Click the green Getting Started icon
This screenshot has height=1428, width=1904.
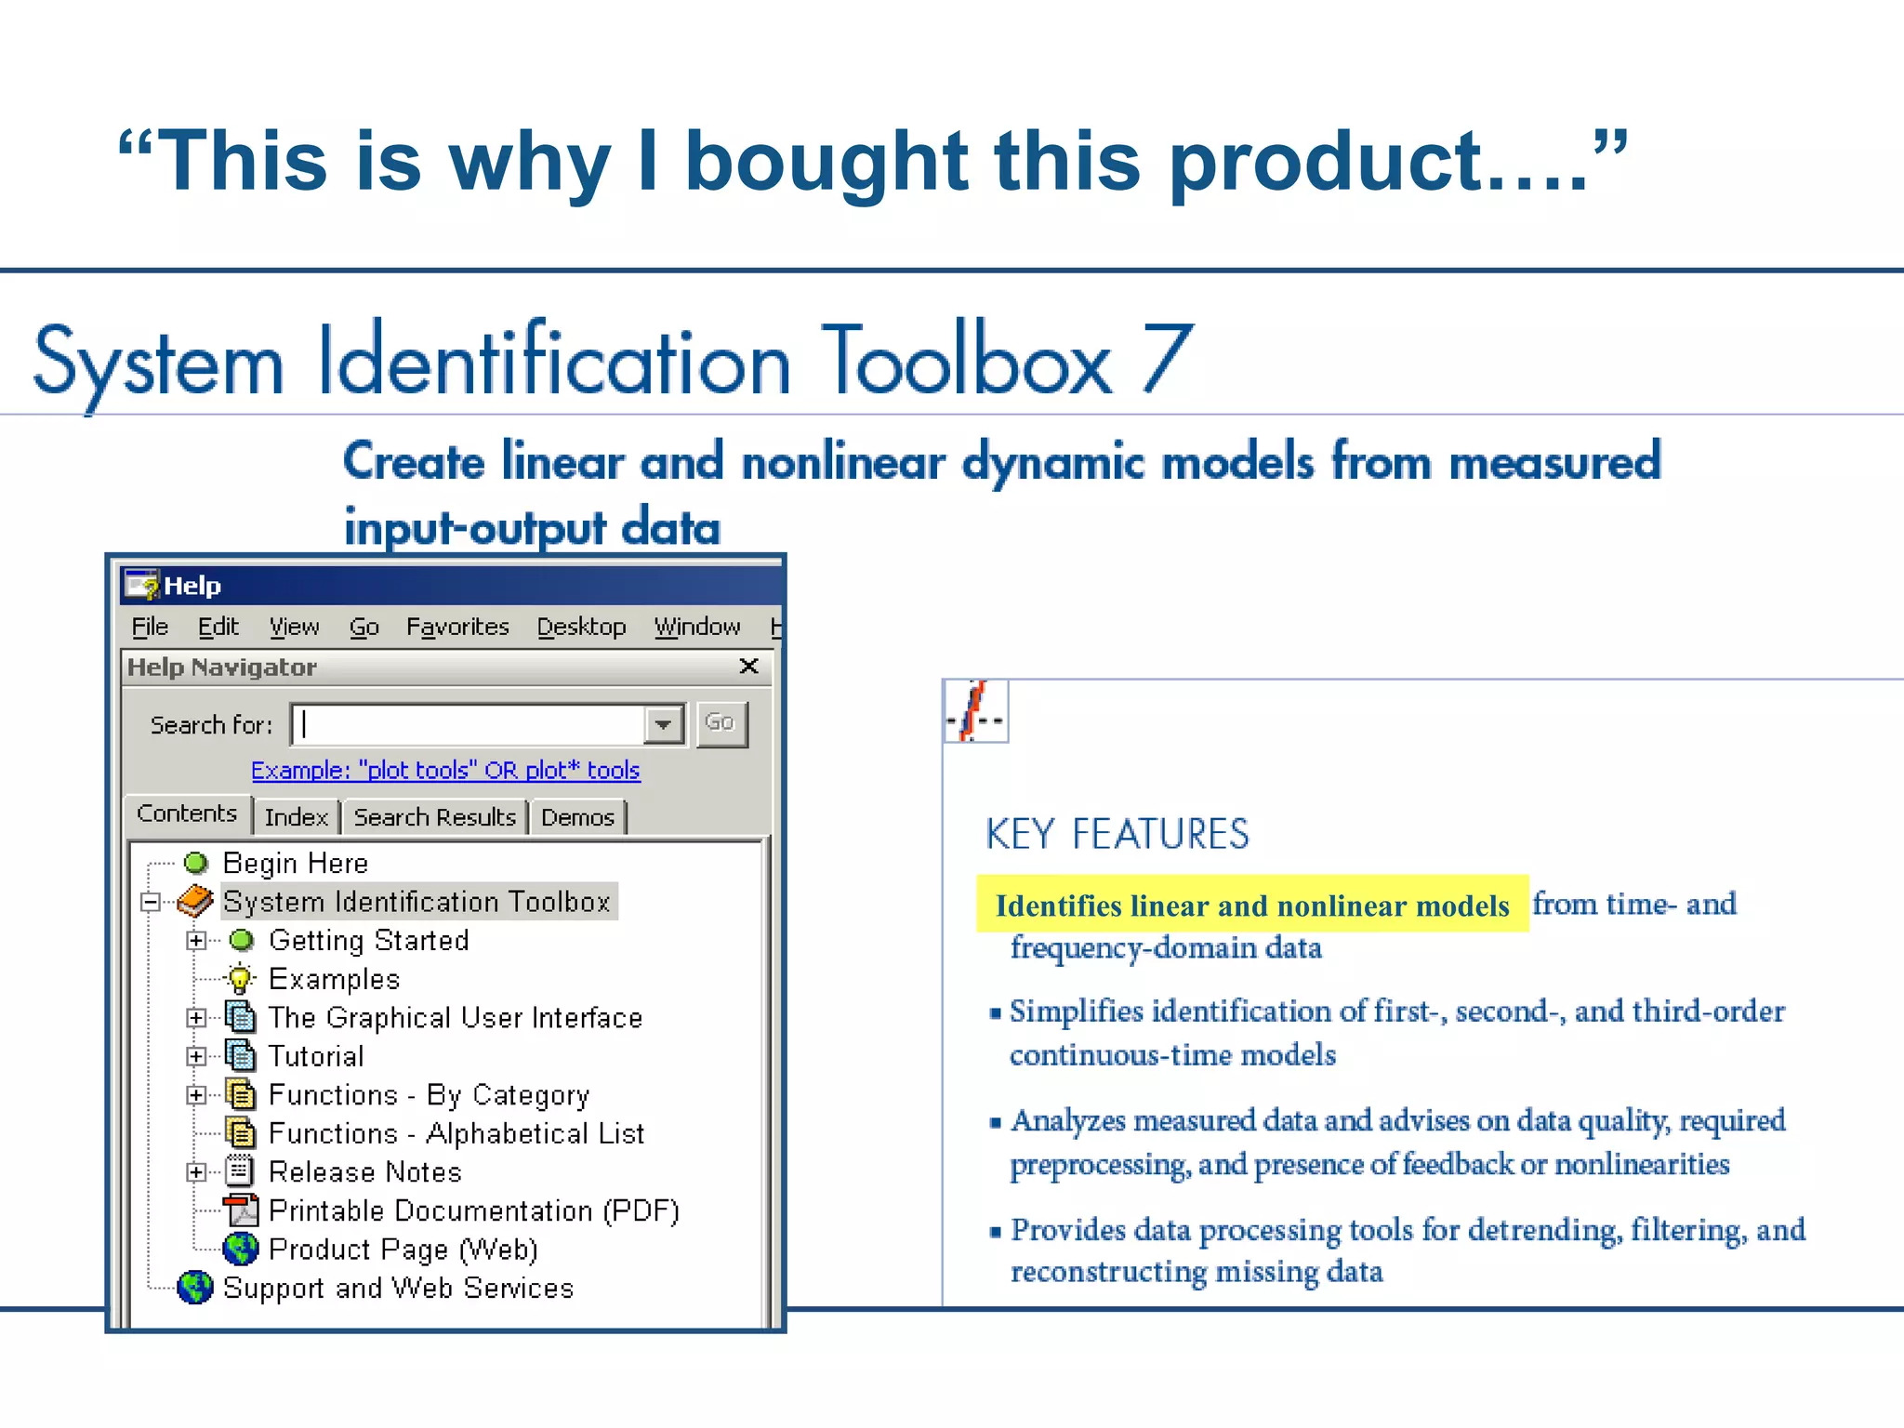point(242,940)
